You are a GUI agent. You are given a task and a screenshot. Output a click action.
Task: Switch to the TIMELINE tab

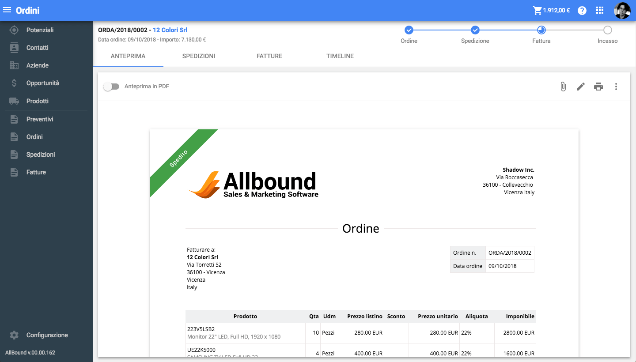pos(340,56)
